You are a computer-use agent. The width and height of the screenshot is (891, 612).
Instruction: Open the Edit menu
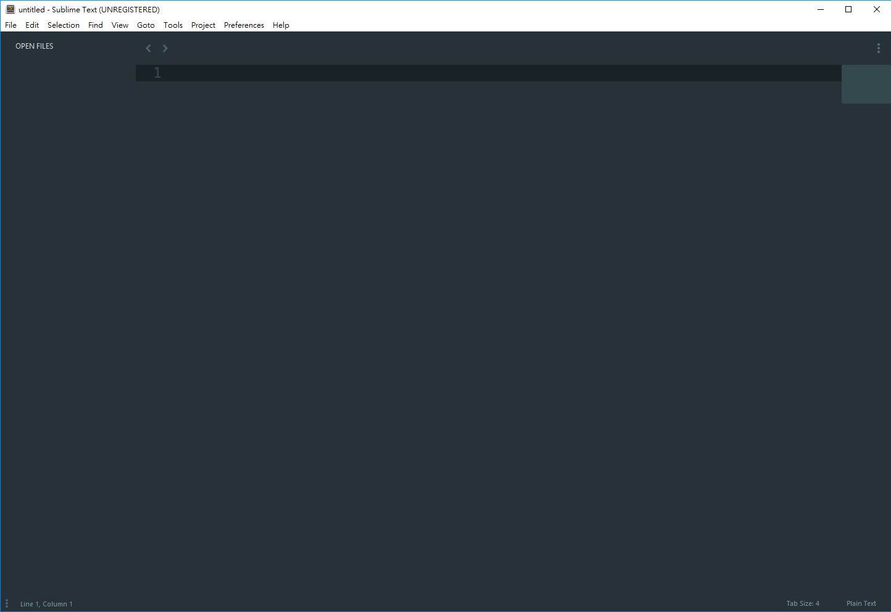click(32, 25)
